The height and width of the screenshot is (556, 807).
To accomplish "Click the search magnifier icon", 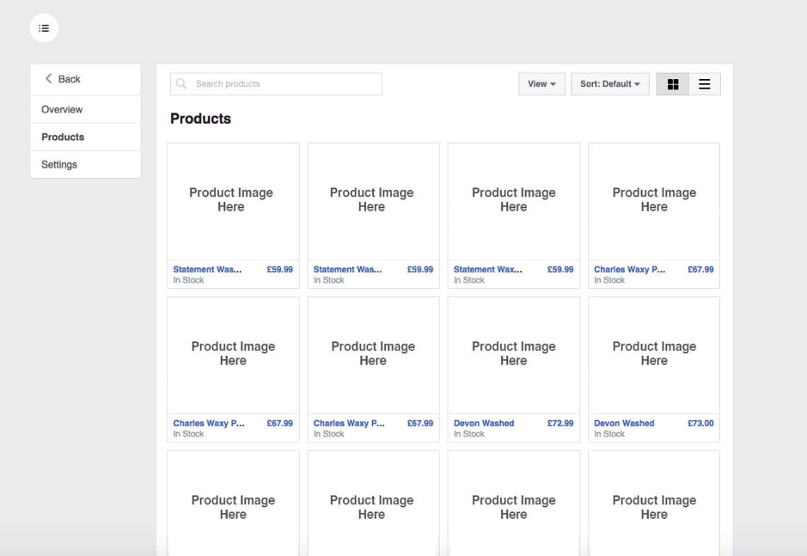I will click(x=181, y=83).
